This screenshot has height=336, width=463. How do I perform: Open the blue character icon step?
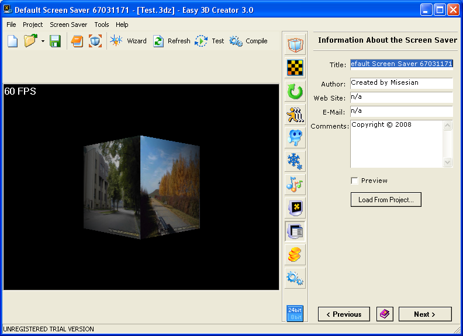tap(295, 138)
